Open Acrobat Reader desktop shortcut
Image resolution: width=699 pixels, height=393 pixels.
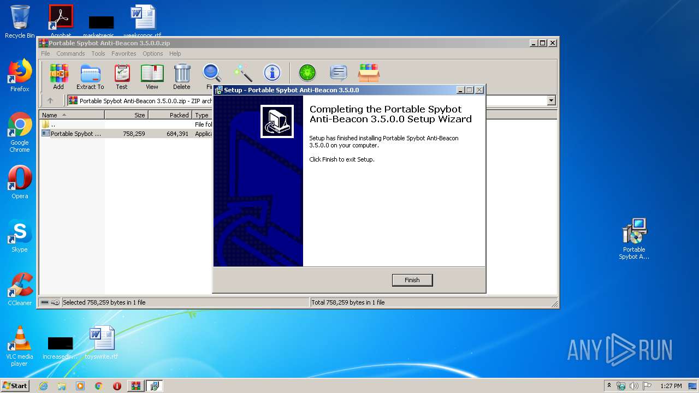point(61,22)
